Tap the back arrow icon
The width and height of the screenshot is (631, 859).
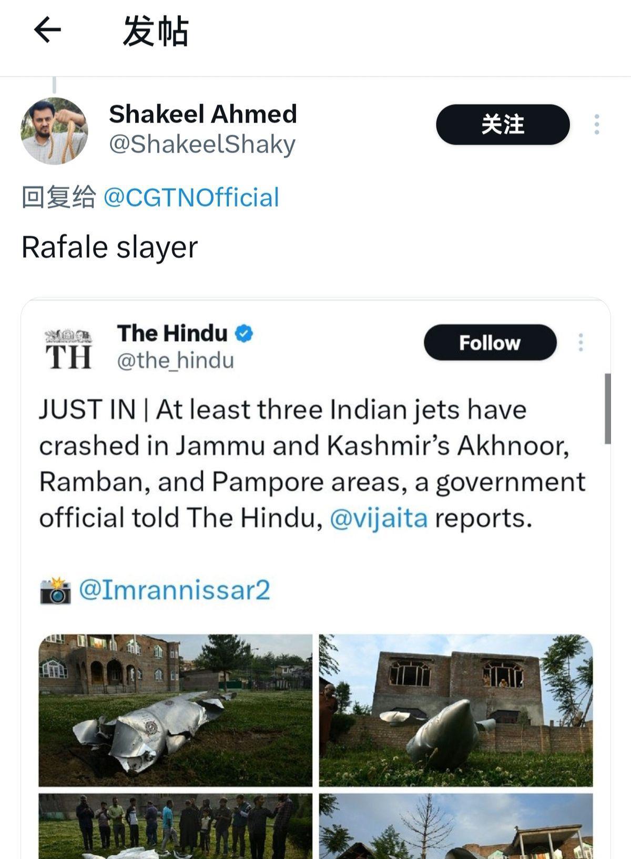(47, 30)
